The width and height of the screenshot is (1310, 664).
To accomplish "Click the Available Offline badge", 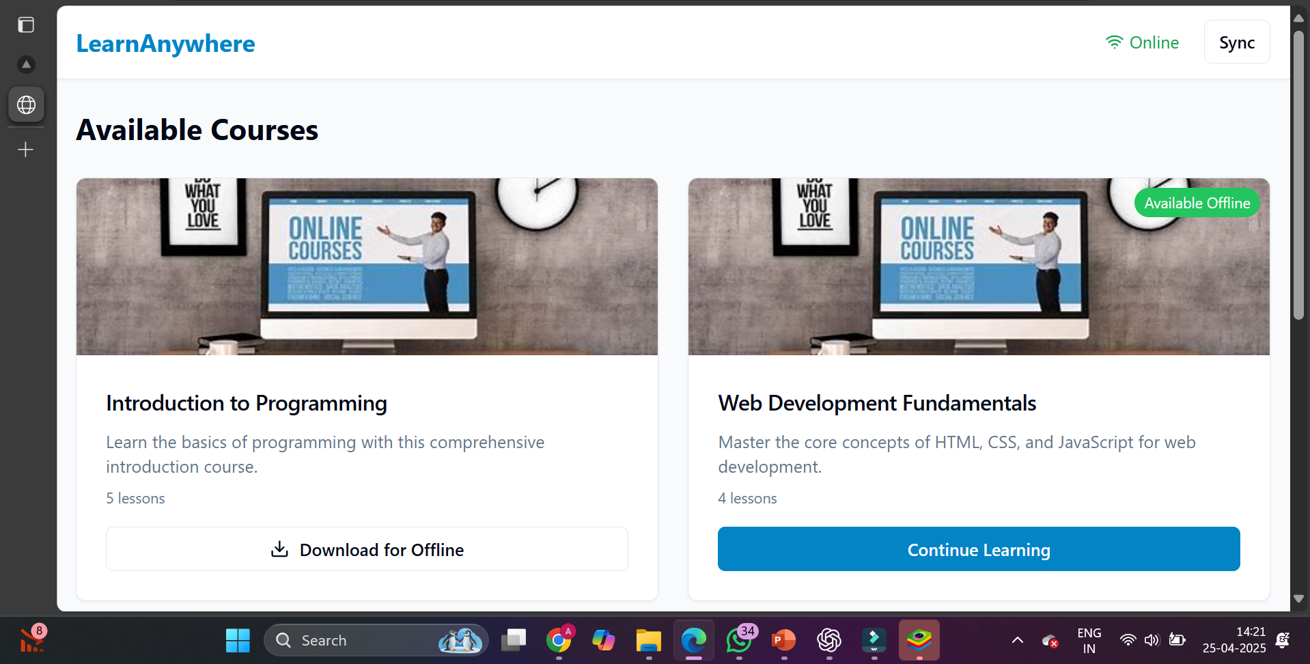I will [1197, 203].
